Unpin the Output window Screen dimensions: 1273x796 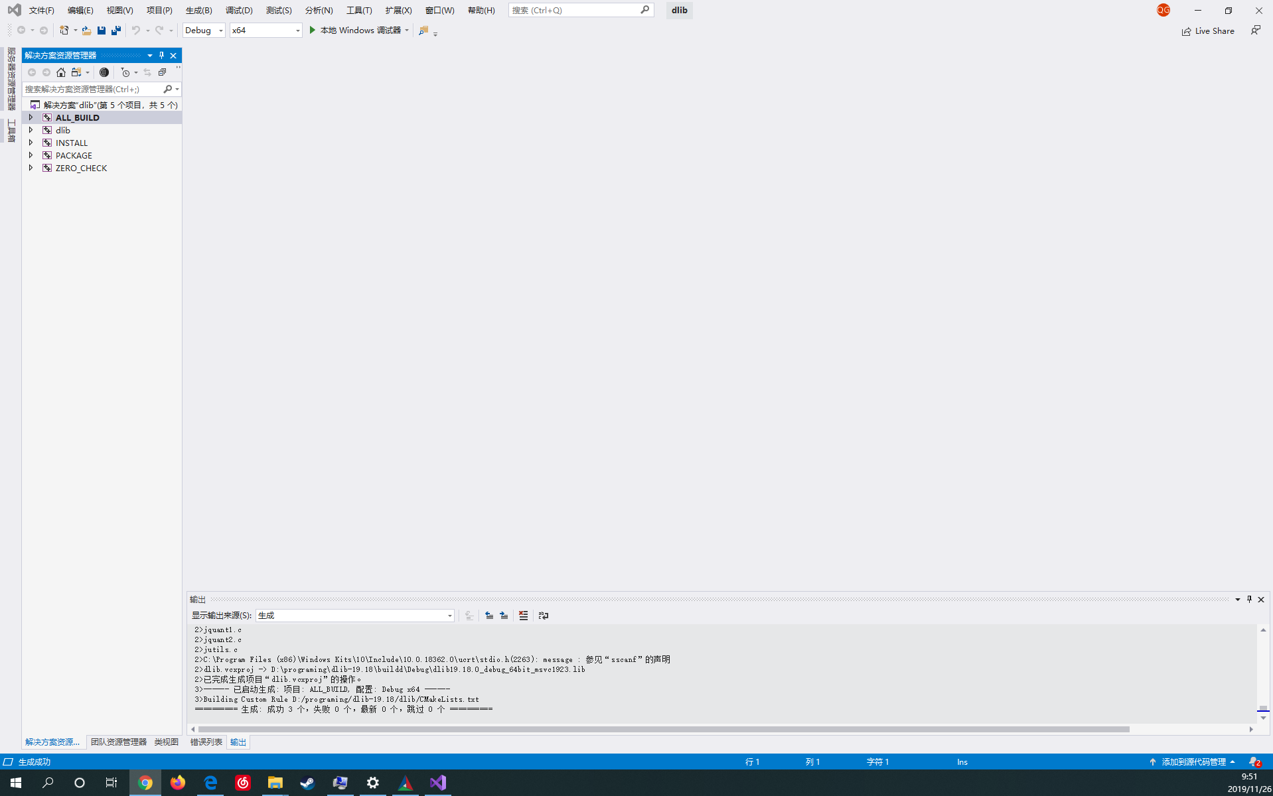point(1249,599)
